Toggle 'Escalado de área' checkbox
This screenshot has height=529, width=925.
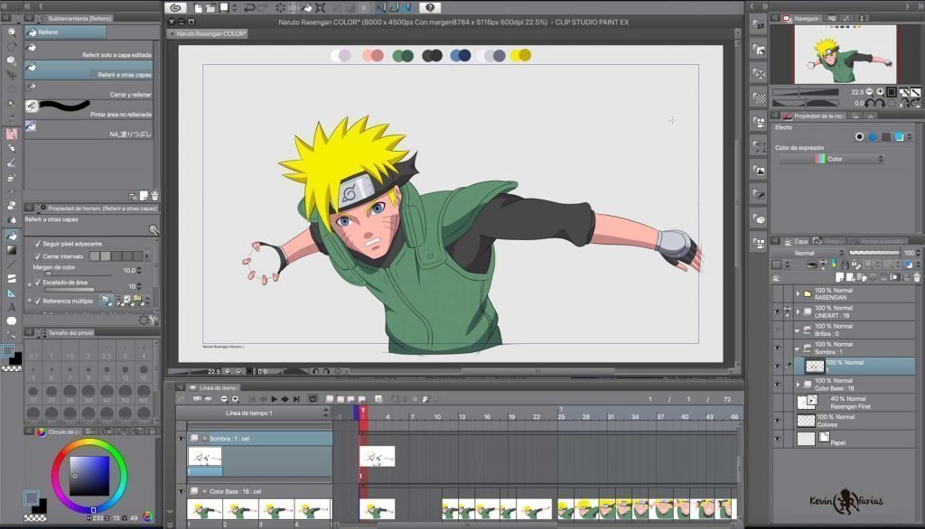[x=38, y=283]
